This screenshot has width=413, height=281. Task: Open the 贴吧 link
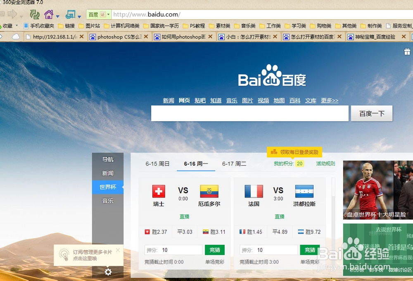200,101
